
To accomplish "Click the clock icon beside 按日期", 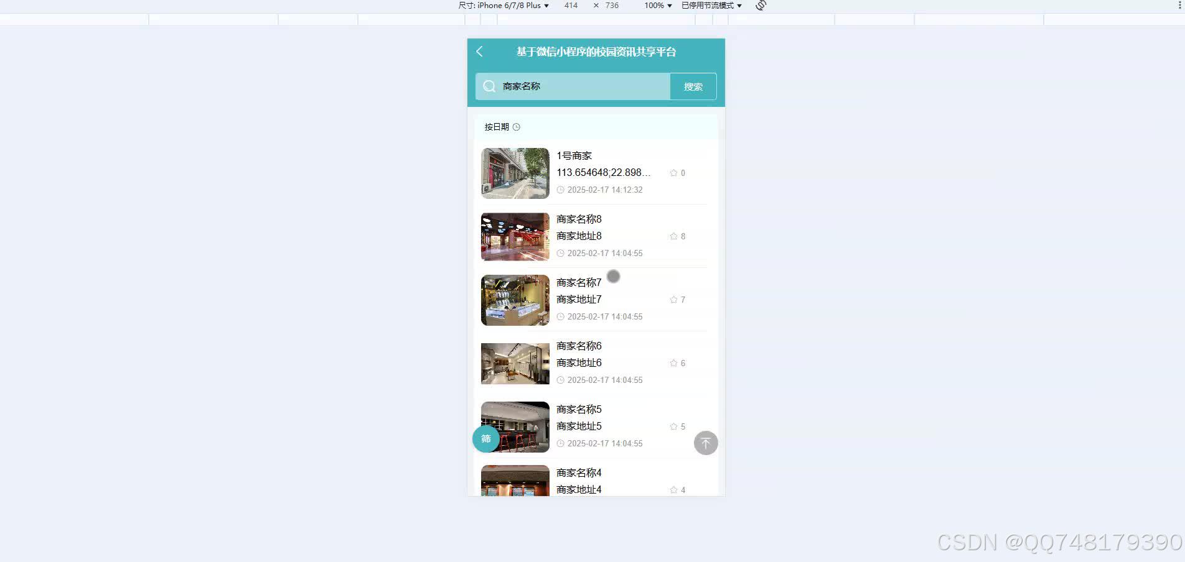I will pos(516,127).
